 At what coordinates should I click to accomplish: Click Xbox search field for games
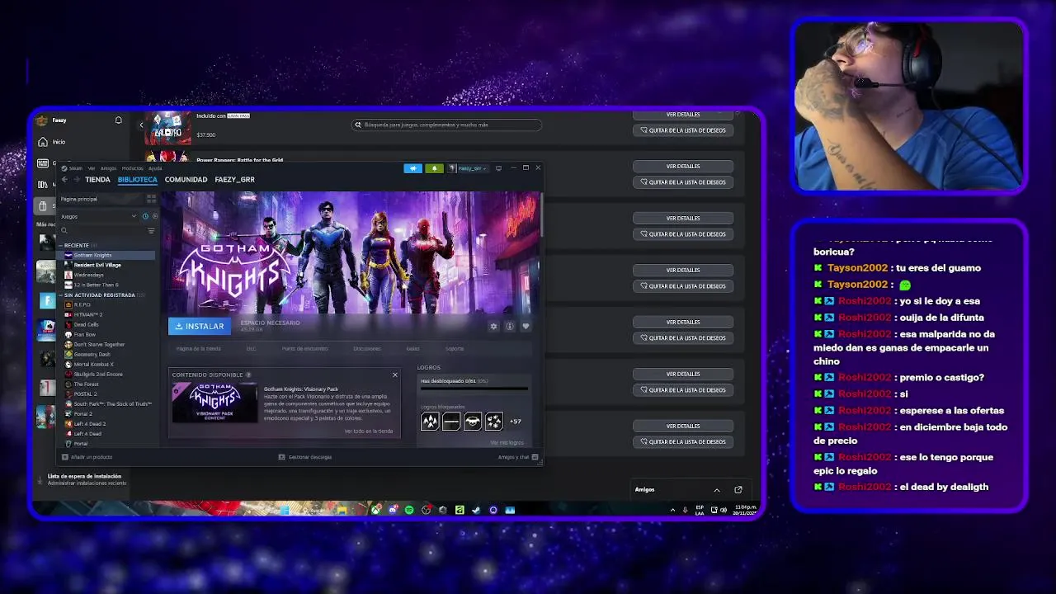click(x=446, y=125)
